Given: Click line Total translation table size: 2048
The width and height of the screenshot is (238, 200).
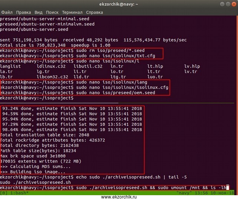Looking at the screenshot, I should pyautogui.click(x=44, y=135).
